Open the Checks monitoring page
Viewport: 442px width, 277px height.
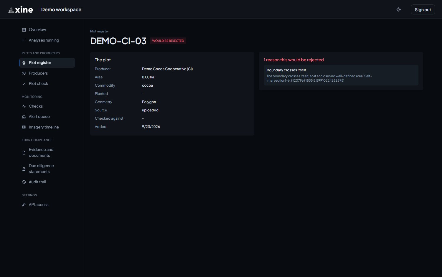tap(47, 106)
